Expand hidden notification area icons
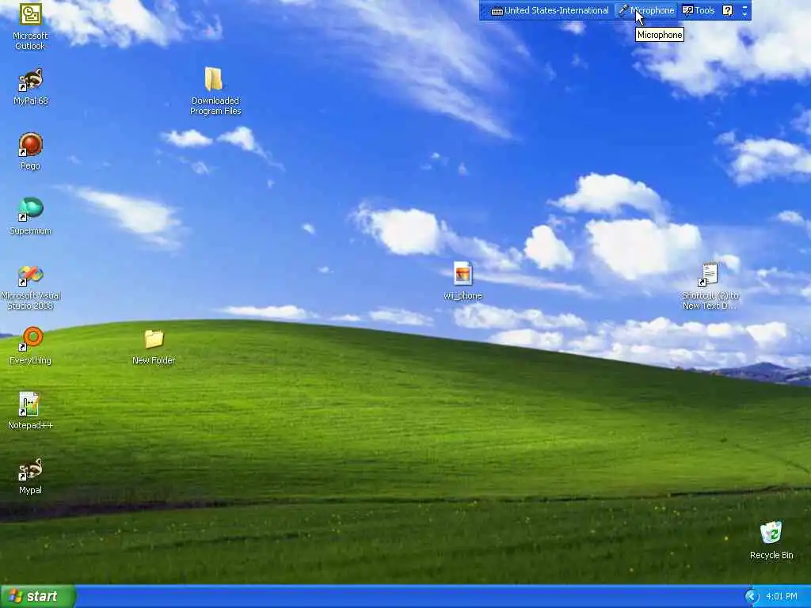 pos(752,597)
